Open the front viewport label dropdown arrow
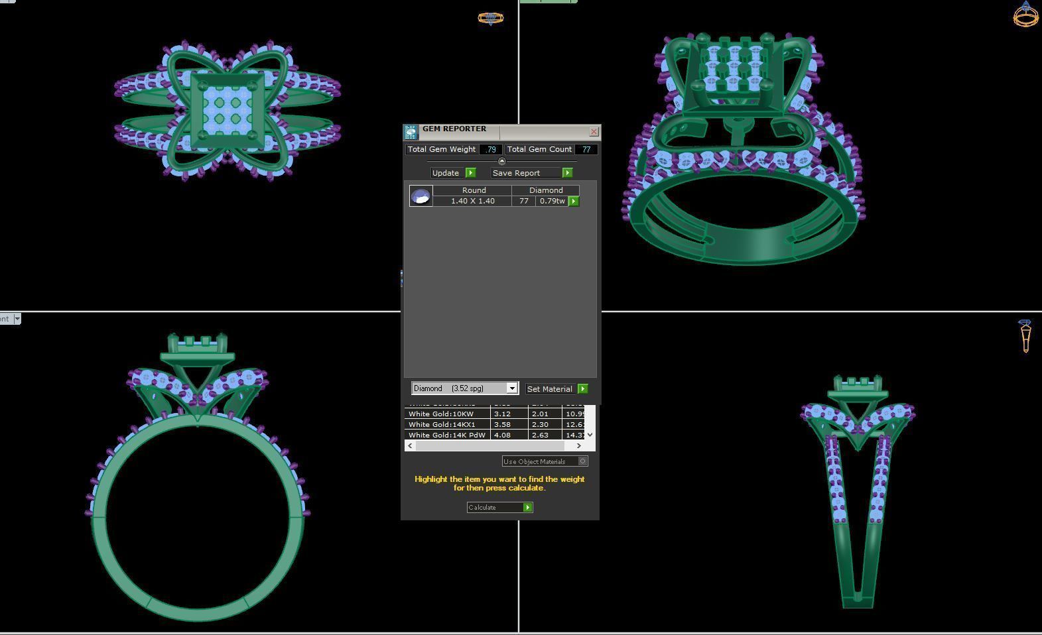This screenshot has width=1042, height=635. coord(17,319)
